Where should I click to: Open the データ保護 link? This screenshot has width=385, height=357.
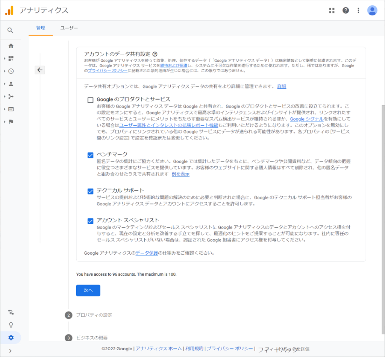(147, 253)
